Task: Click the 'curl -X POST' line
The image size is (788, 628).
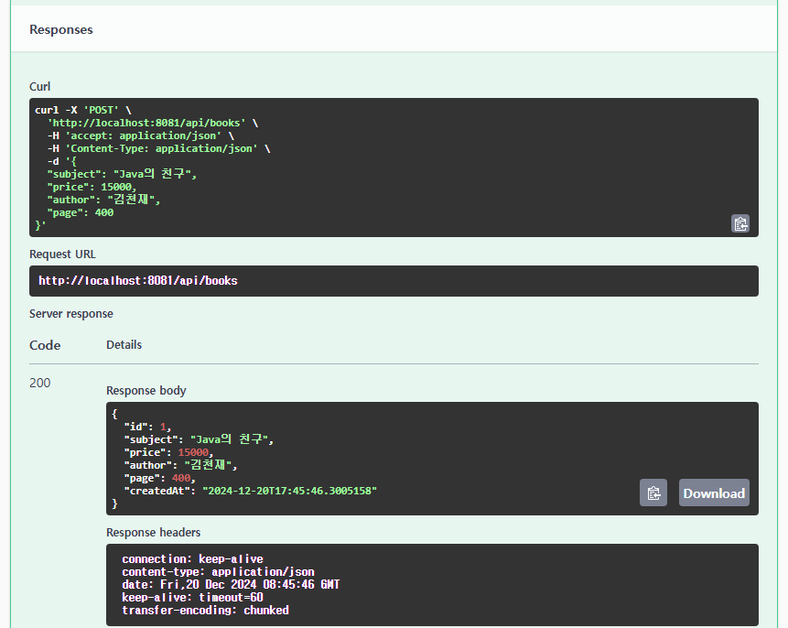Action: click(83, 110)
